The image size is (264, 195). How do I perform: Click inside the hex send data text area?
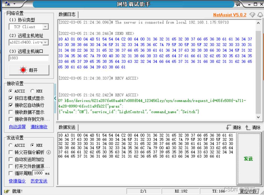(147, 159)
